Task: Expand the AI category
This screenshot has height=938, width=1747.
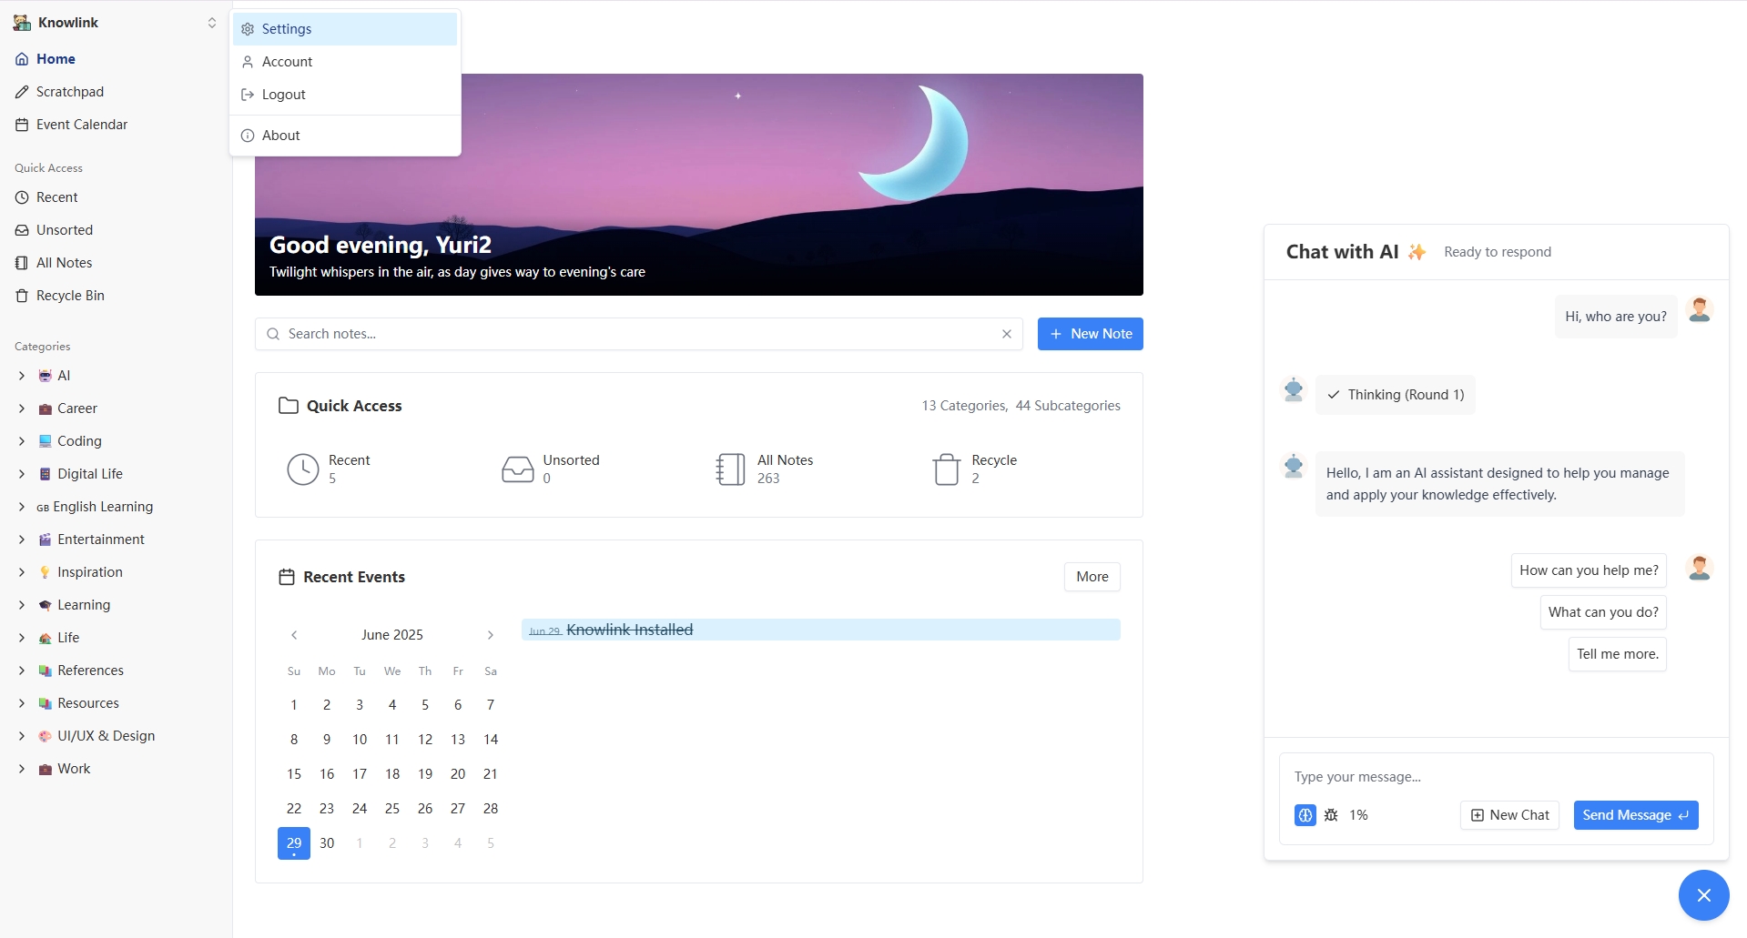Action: click(x=22, y=376)
